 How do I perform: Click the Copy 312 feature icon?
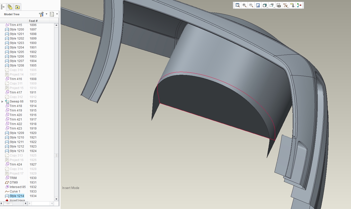click(7, 97)
